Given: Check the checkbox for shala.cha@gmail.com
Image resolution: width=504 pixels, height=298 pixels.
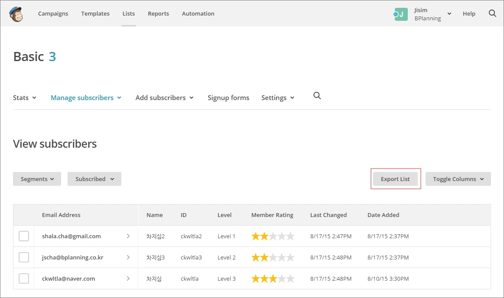Looking at the screenshot, I should (x=24, y=236).
